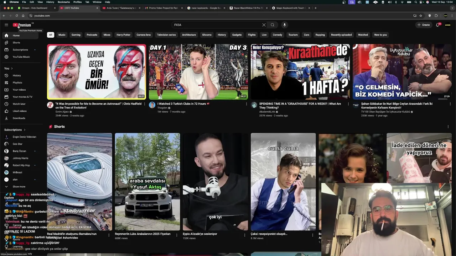Click the youtube.com address bar
The image size is (456, 256).
(x=221, y=16)
